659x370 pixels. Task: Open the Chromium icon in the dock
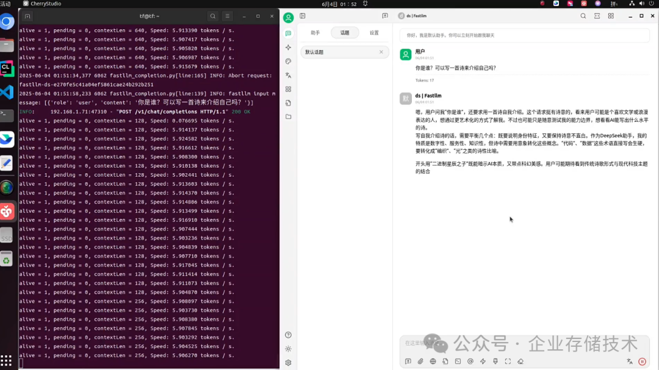[7, 22]
